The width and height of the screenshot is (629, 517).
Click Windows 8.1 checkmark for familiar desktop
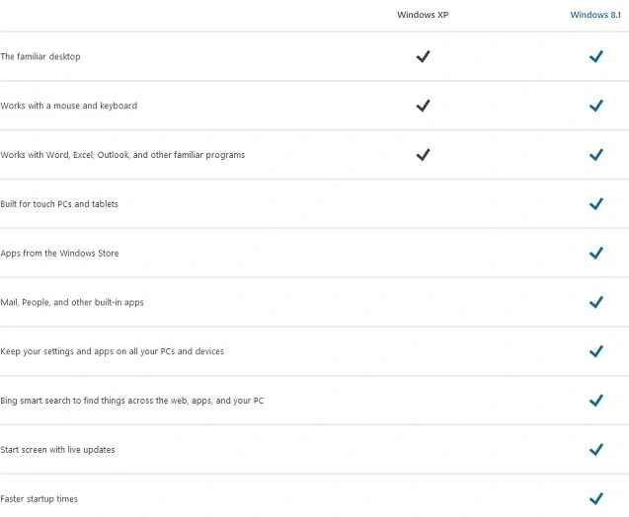595,56
